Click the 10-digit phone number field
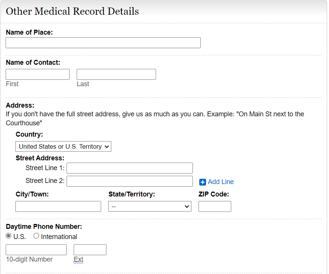The height and width of the screenshot is (274, 329). coord(36,250)
